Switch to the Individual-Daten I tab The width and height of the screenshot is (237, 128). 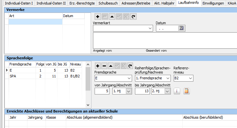point(19,3)
